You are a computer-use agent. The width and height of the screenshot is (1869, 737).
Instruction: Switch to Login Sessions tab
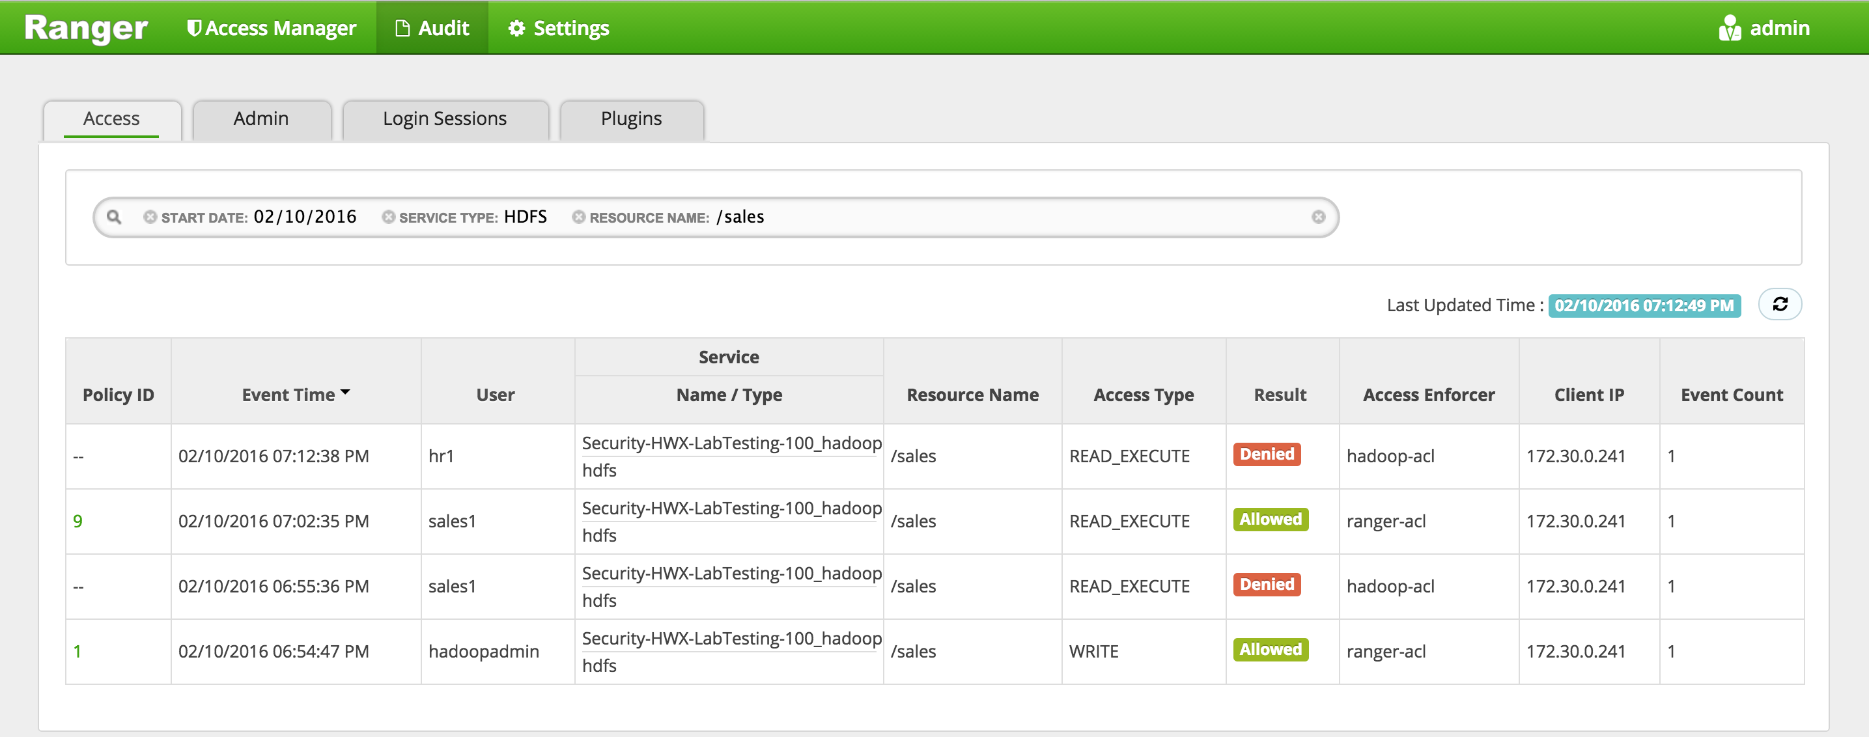pos(445,119)
